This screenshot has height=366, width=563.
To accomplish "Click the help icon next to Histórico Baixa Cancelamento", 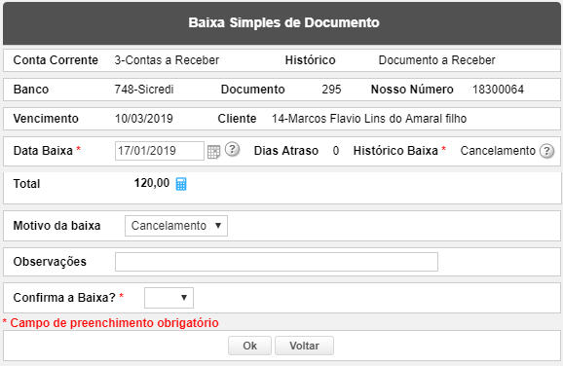I will click(546, 151).
